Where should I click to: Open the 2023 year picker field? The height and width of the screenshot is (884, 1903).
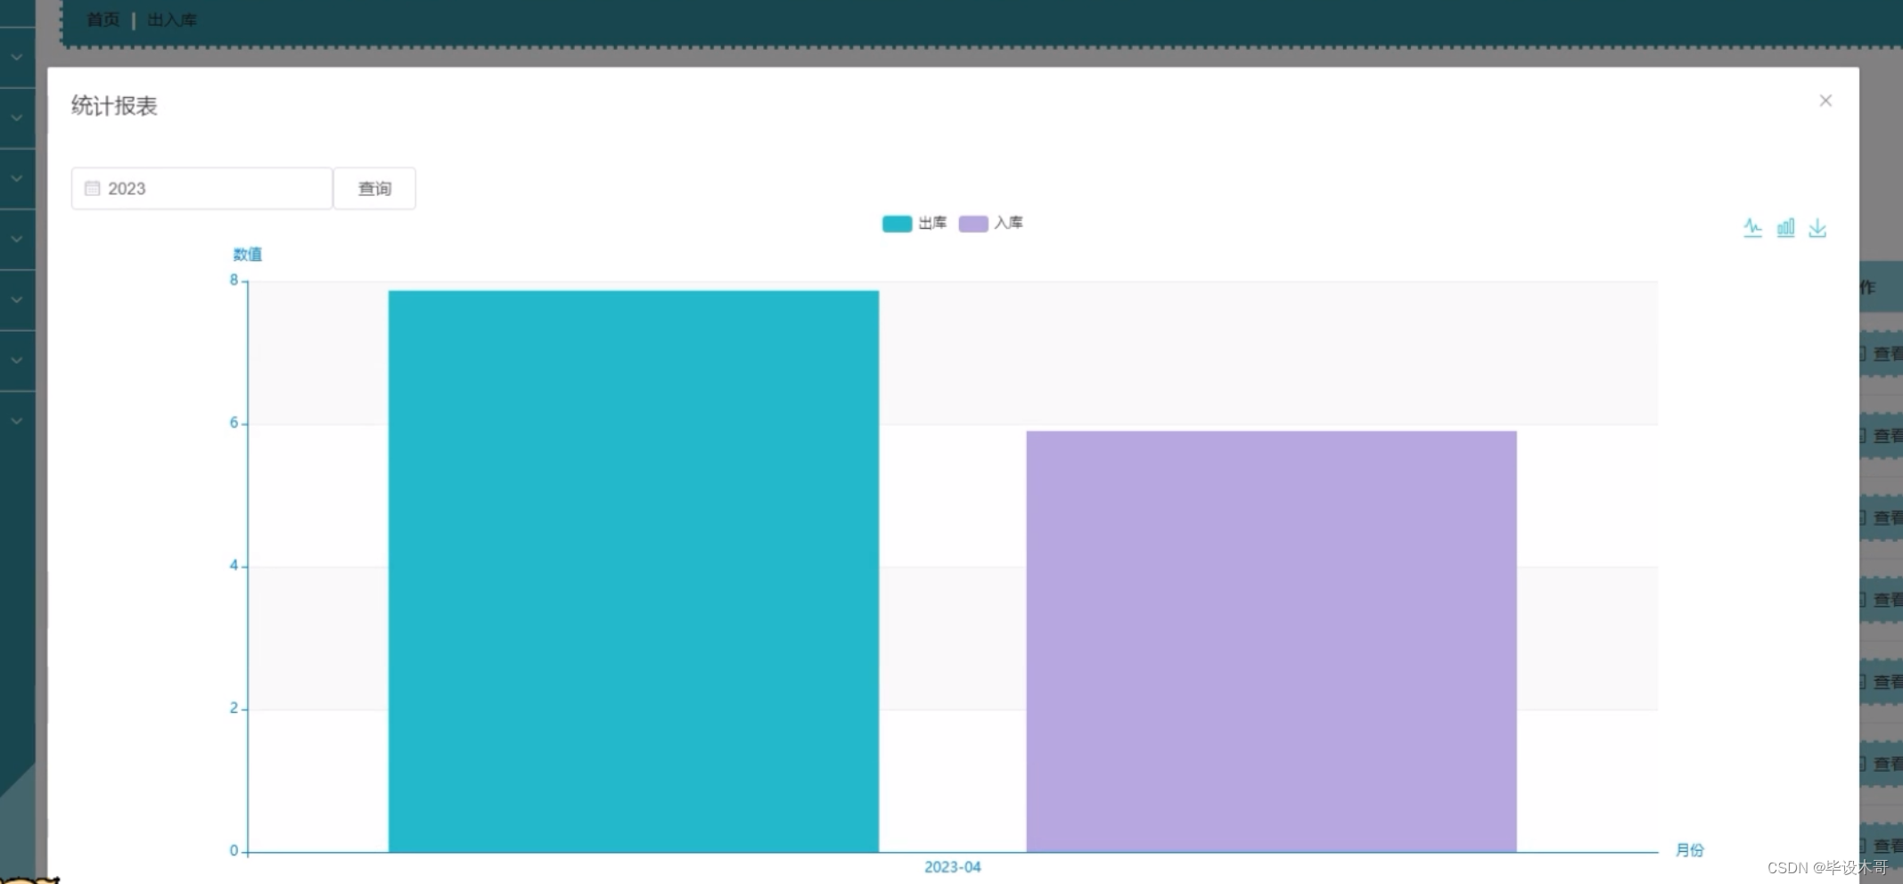[202, 188]
